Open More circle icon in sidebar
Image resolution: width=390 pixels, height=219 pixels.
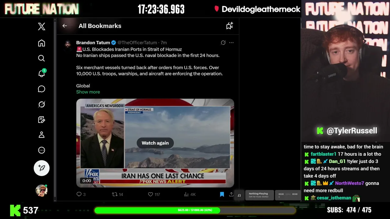[41, 150]
